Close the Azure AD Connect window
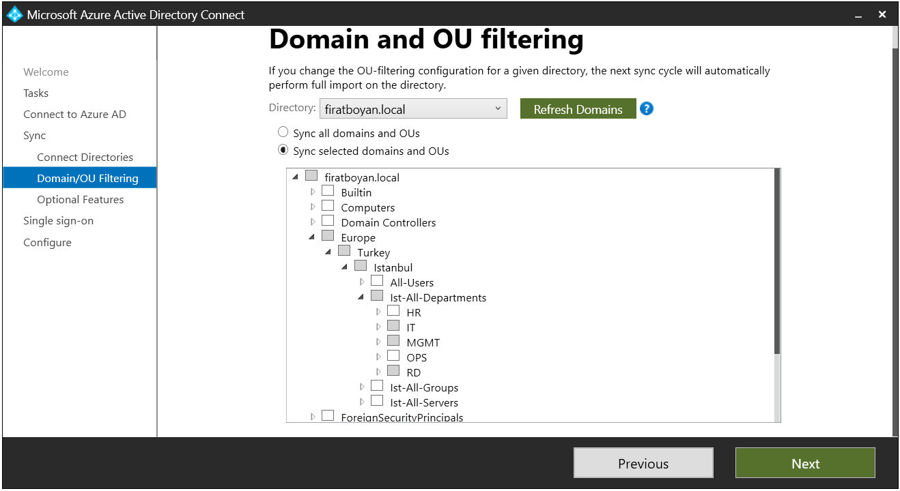 click(882, 14)
